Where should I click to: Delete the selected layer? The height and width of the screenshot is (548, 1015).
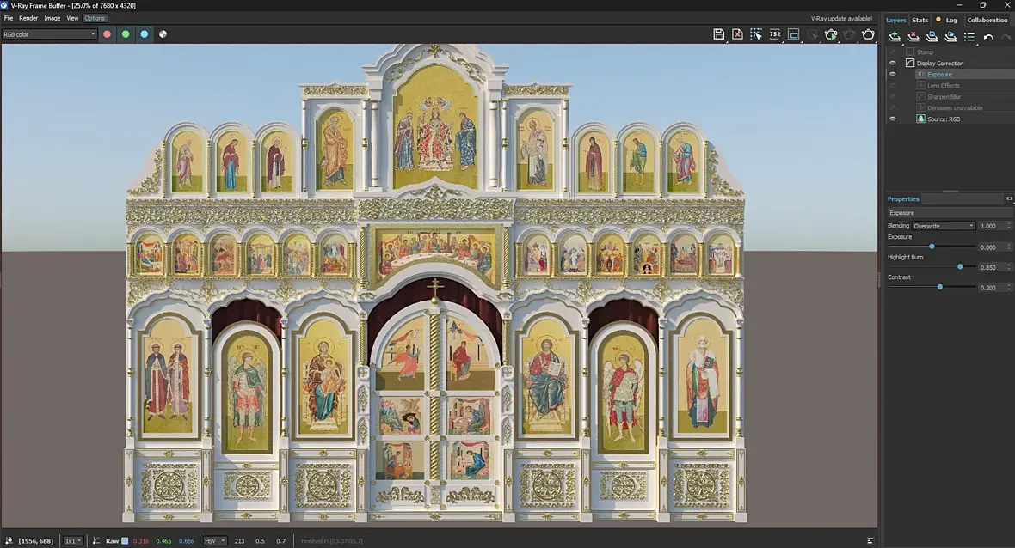point(913,37)
